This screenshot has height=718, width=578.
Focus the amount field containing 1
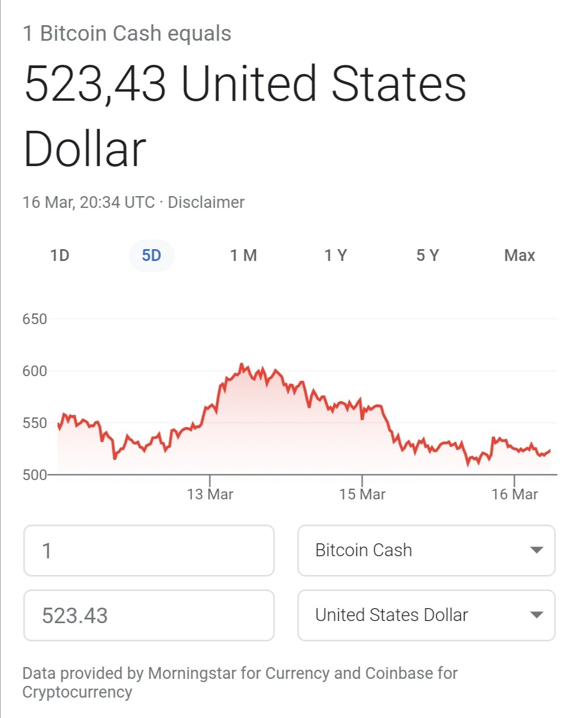tap(149, 550)
